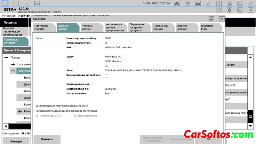
Task: Click the wrench administration icon
Action: (208, 3)
